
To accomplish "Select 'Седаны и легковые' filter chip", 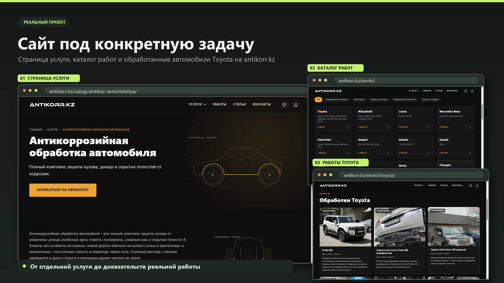I will tap(379, 99).
